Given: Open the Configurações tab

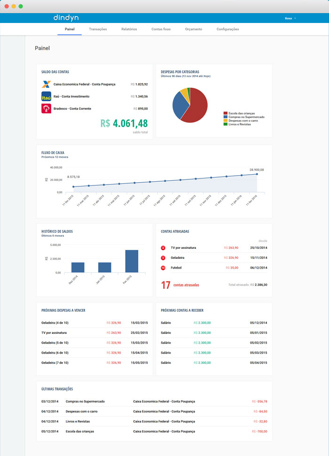Looking at the screenshot, I should (227, 29).
